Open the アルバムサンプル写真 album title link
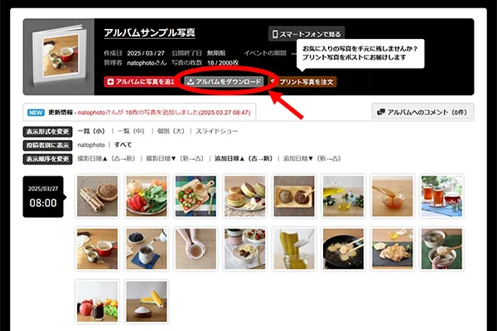Screen dimensions: 497x331 pyautogui.click(x=150, y=33)
